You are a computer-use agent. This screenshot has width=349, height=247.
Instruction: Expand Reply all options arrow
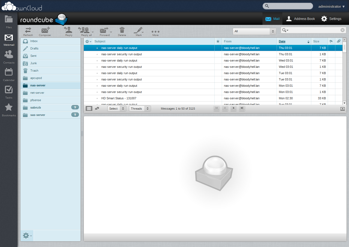pyautogui.click(x=93, y=32)
